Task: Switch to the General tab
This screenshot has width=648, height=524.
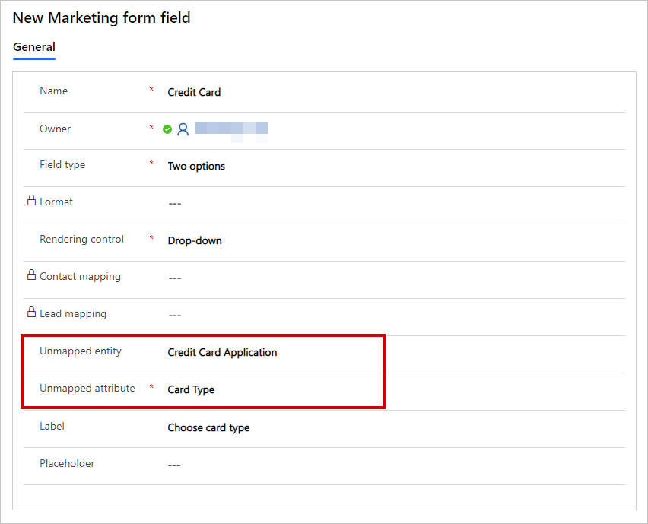Action: tap(34, 47)
